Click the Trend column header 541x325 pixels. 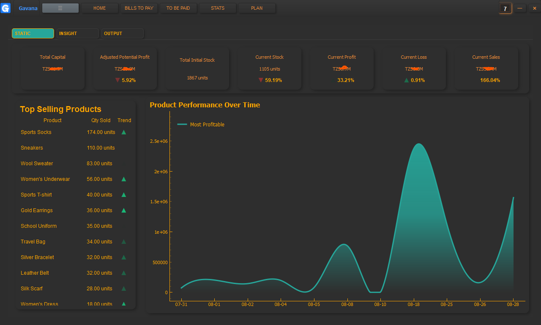124,120
